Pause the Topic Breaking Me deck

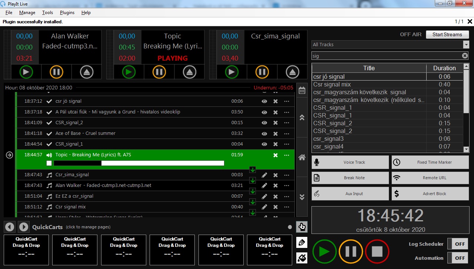[159, 72]
